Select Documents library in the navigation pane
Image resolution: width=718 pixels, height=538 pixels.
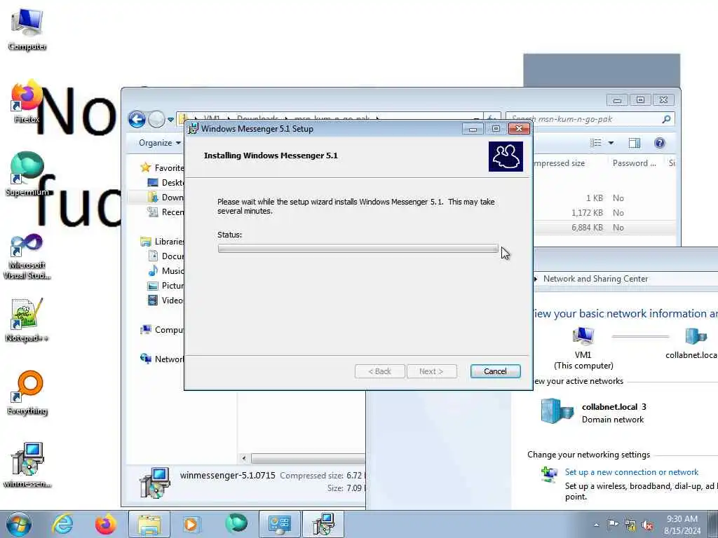pos(165,256)
